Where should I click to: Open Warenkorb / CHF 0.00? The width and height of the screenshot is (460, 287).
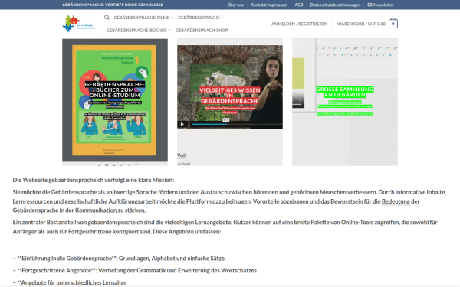[x=361, y=24]
